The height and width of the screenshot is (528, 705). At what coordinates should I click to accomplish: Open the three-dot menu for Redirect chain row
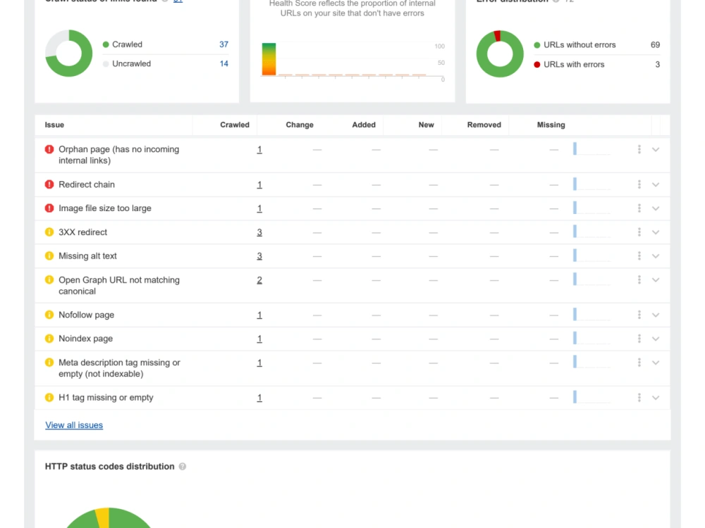click(639, 184)
